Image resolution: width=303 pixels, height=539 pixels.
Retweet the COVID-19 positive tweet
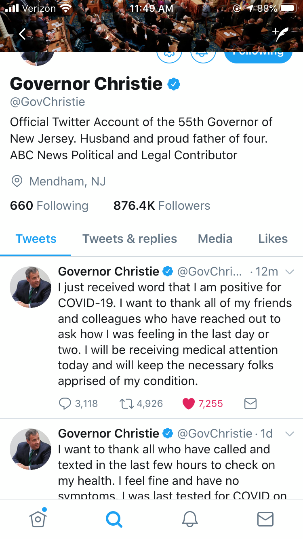coord(126,403)
